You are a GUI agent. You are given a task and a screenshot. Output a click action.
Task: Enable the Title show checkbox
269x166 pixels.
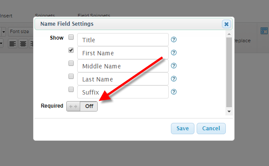click(x=71, y=37)
